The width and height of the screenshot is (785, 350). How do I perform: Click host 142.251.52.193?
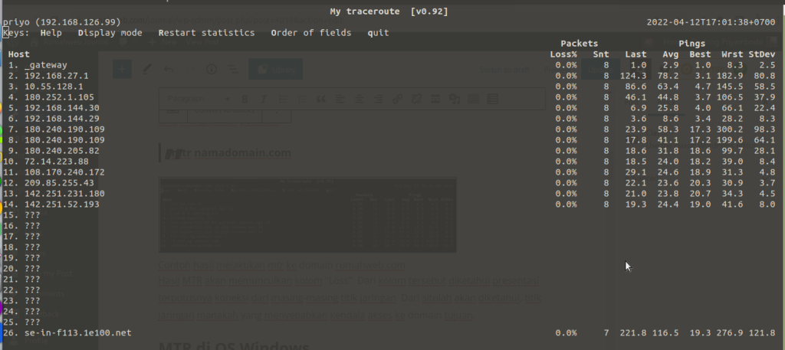coord(61,204)
